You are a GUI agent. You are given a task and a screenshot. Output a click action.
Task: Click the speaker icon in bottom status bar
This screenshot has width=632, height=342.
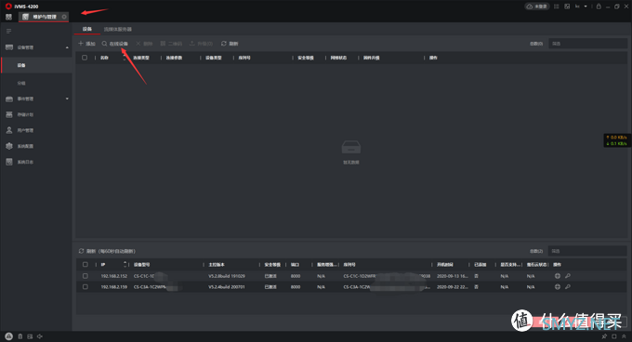(39, 336)
